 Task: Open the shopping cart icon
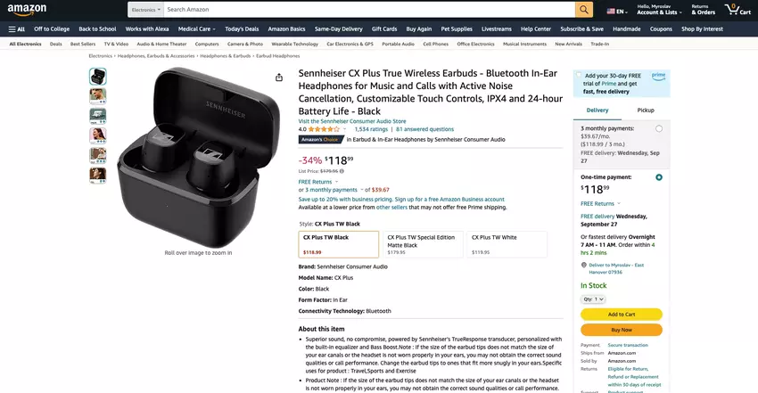point(737,9)
